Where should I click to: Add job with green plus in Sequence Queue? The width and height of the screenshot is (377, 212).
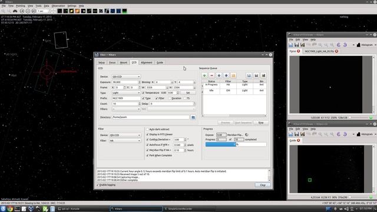[204, 75]
